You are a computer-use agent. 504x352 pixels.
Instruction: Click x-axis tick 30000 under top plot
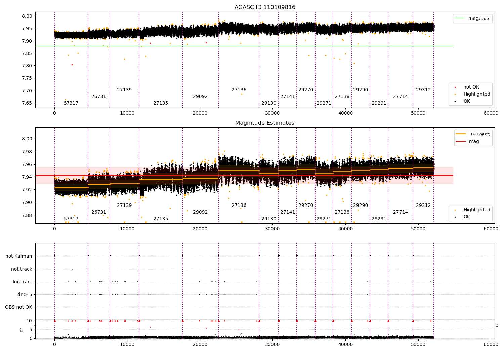(x=272, y=113)
